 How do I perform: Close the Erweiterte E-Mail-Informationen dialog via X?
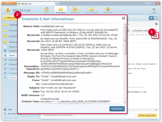point(124,18)
